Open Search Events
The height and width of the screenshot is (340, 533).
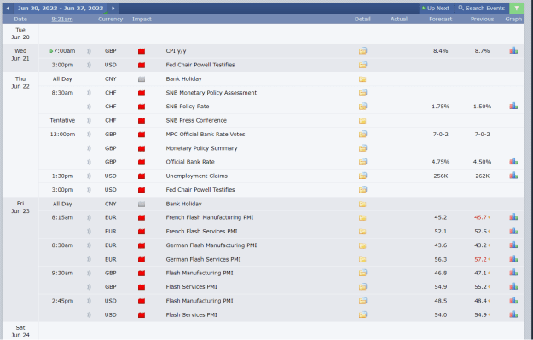tap(481, 9)
